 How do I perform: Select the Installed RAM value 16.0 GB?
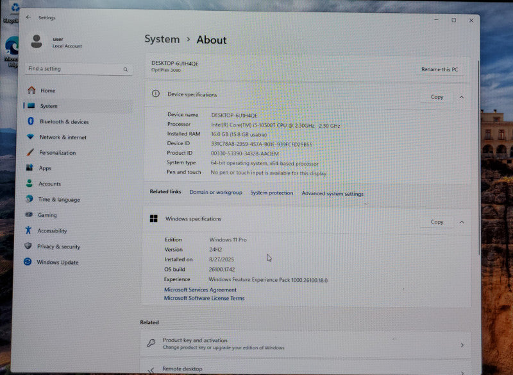(239, 135)
